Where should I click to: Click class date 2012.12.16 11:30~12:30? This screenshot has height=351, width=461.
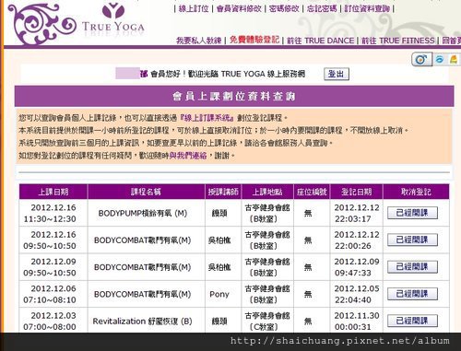pos(50,213)
